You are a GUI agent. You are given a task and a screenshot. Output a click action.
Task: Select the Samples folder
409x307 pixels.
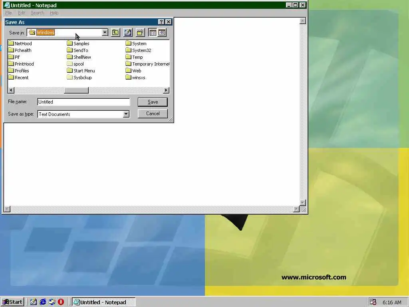78,43
